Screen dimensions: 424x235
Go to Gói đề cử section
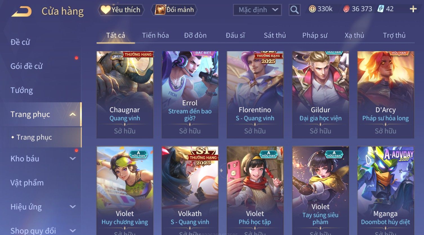tap(26, 66)
